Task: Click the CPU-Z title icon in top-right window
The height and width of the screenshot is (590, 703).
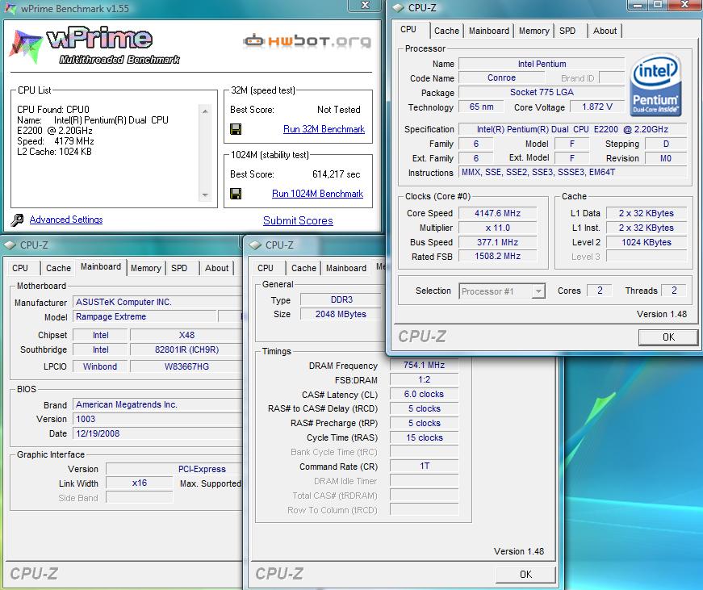Action: point(398,7)
